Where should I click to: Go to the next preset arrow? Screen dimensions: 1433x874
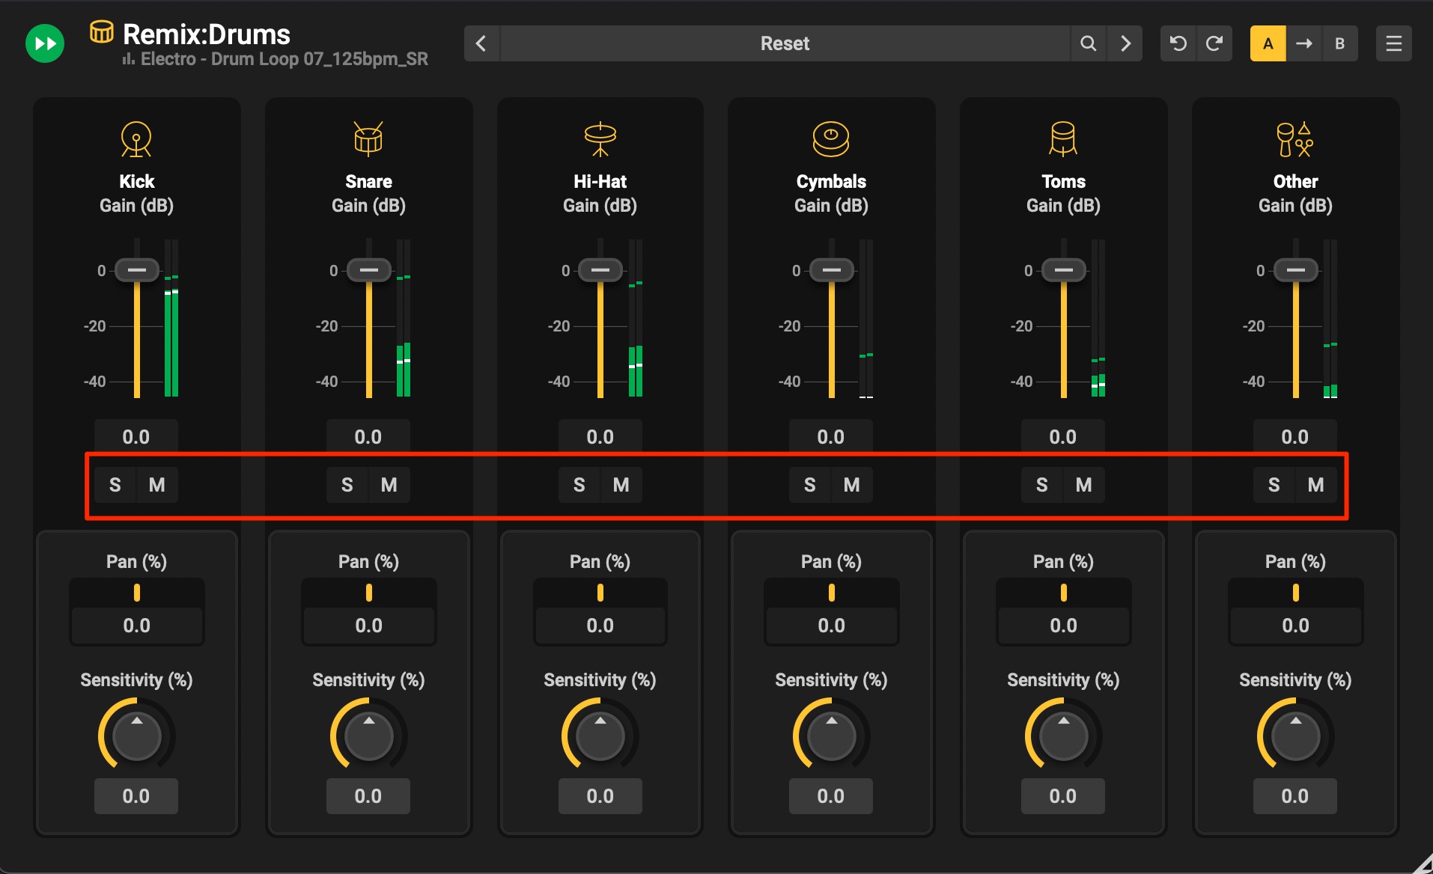point(1125,43)
